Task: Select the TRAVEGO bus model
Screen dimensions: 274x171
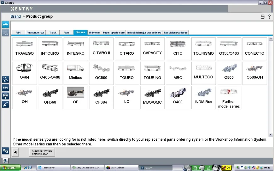Action: 25,49
